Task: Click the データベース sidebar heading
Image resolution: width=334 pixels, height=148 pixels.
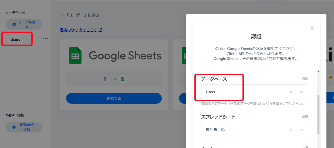Action: click(15, 12)
